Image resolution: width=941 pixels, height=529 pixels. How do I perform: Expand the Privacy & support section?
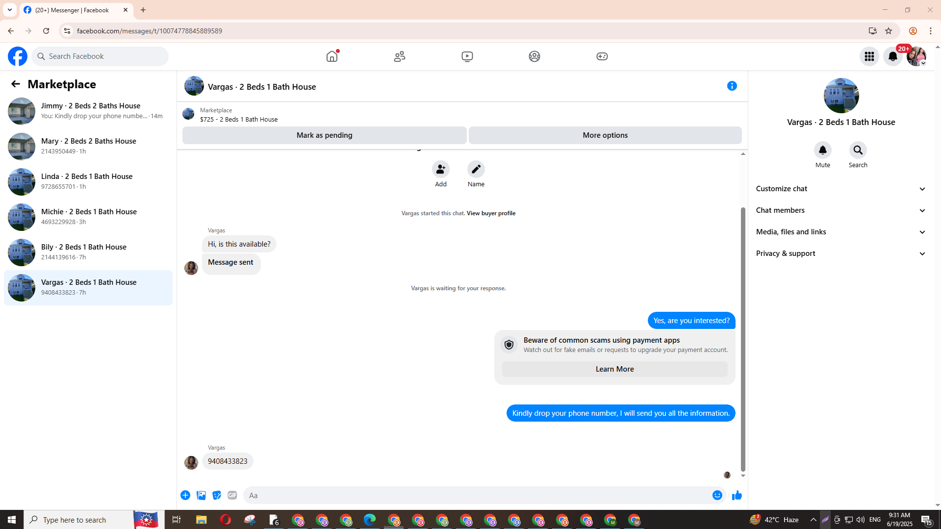(841, 253)
